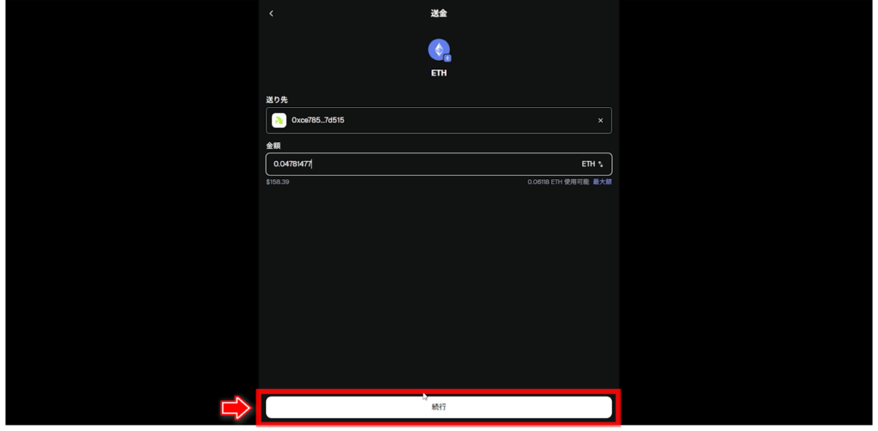Viewport: 878px width, 431px height.
Task: Click the 送り先 field label
Action: [x=277, y=99]
